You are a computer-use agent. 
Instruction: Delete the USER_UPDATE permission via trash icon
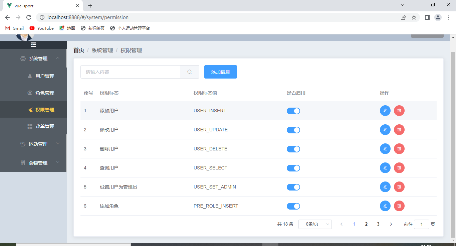[x=399, y=130]
